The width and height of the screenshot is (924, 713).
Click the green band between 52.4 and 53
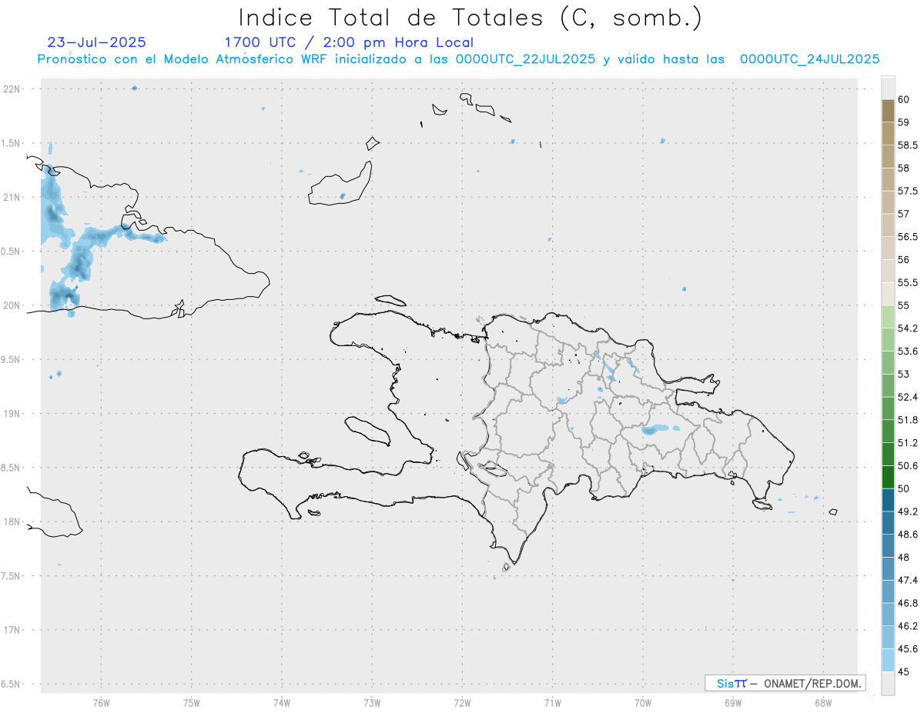point(888,385)
